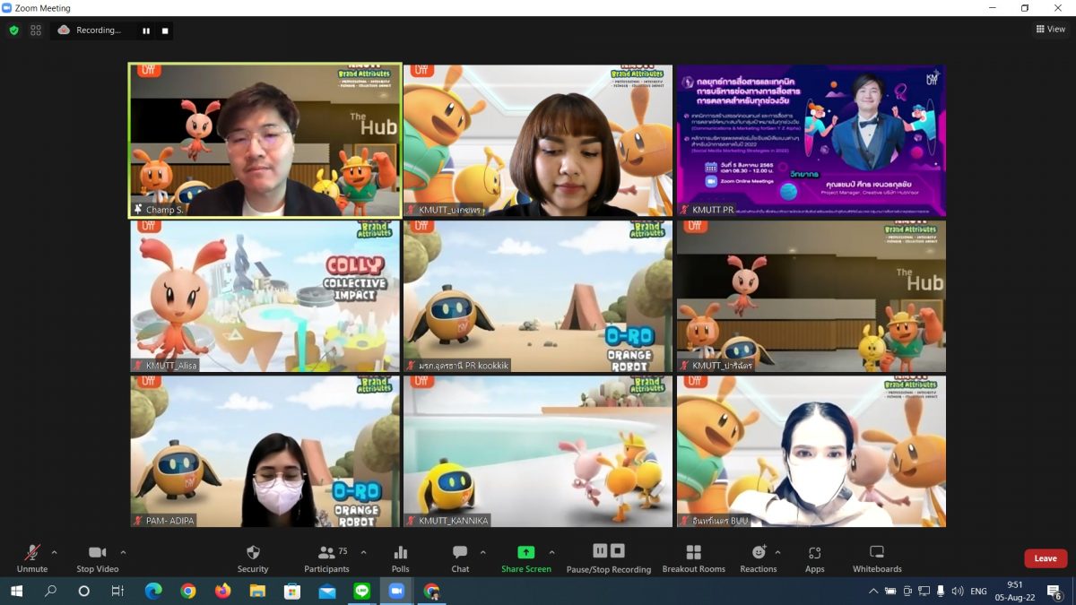
Task: Expand the arrow next to Participants
Action: click(363, 552)
